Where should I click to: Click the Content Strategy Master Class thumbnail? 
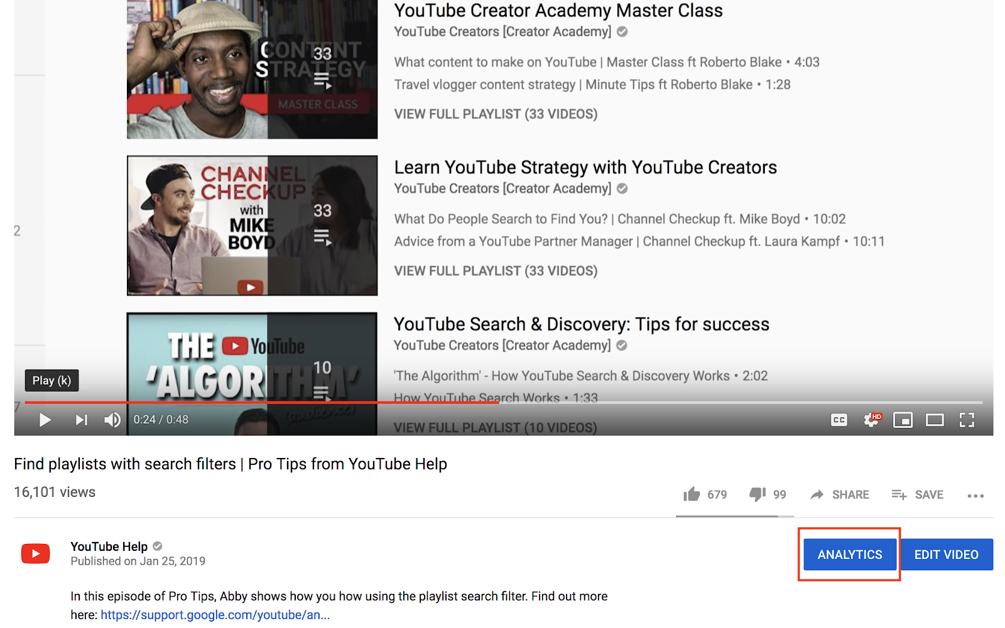(x=252, y=69)
